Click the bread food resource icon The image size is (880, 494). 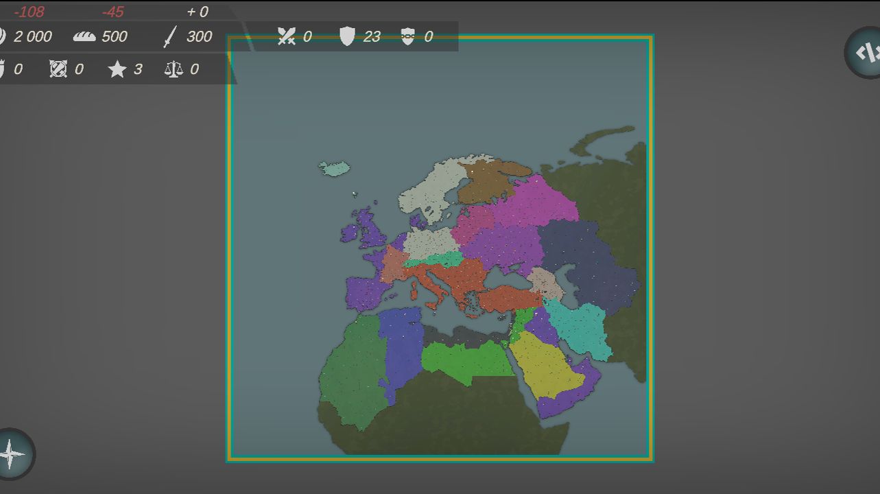pyautogui.click(x=84, y=36)
